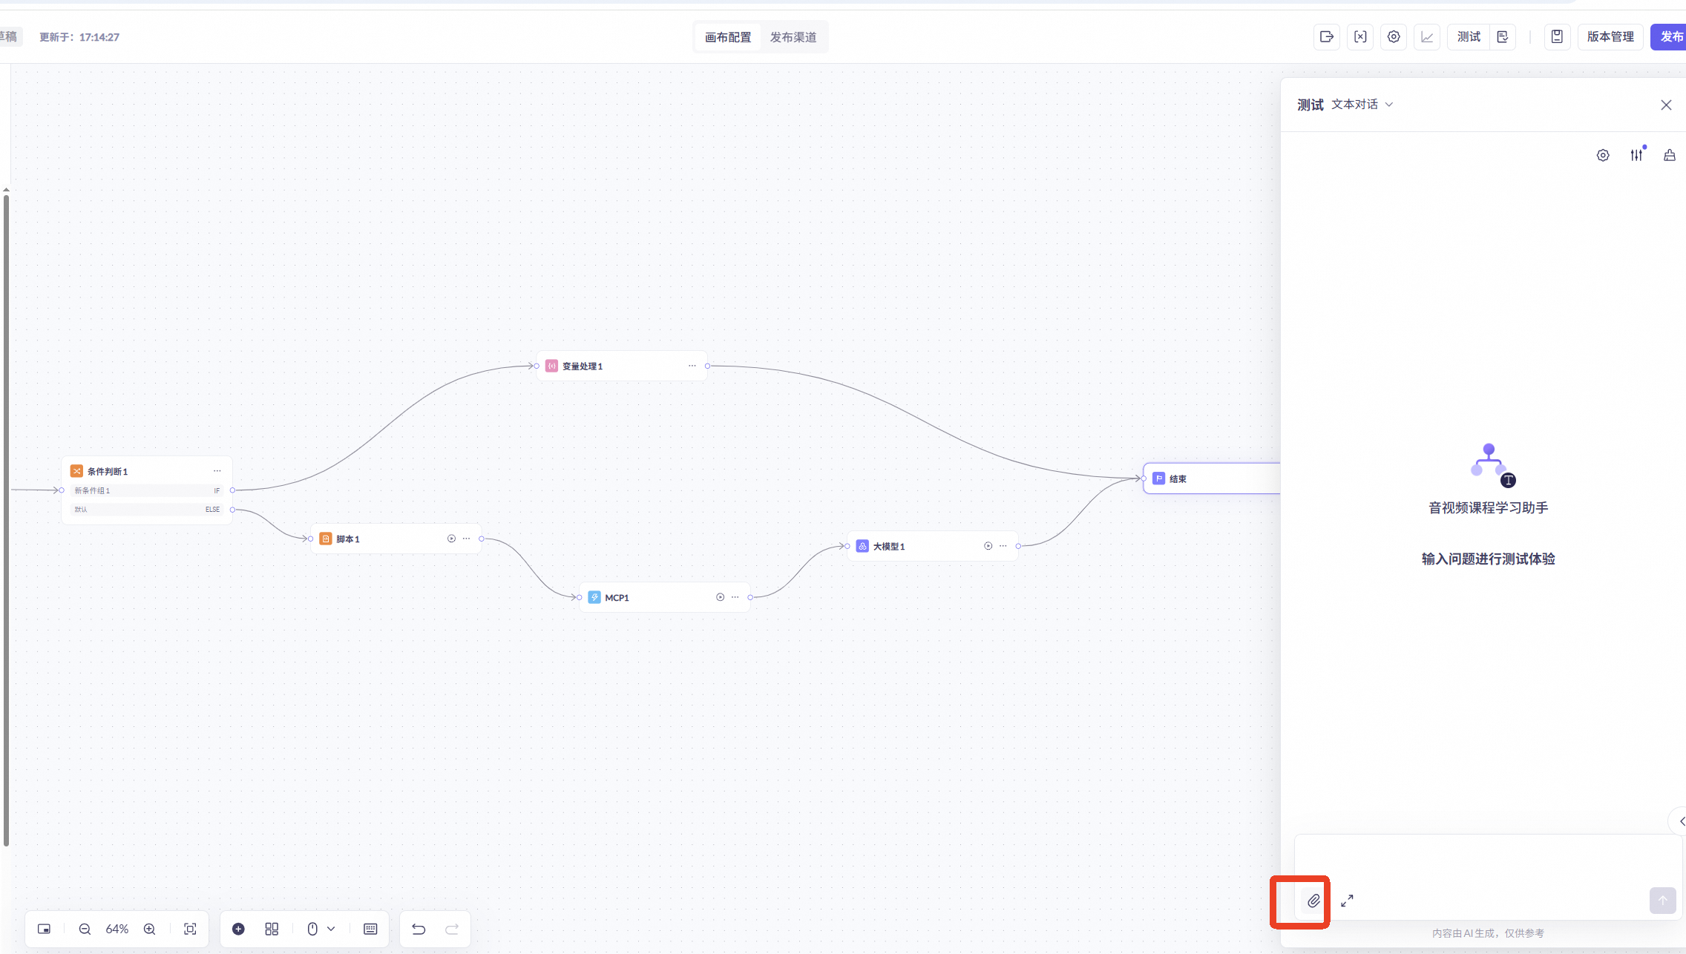Screen dimensions: 1686x954
Task: Click the attachment paperclip icon
Action: coord(1313,901)
